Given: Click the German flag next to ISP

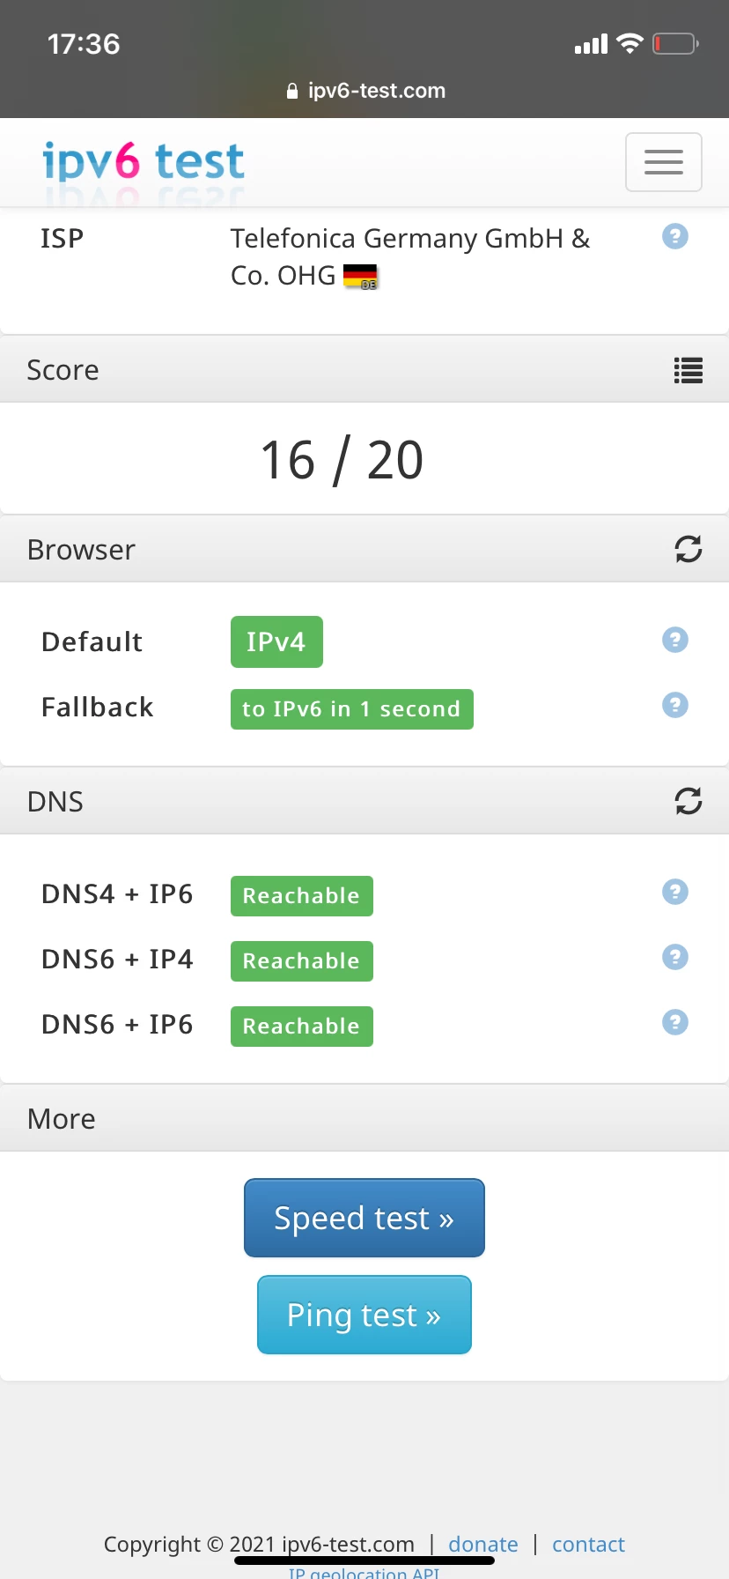Looking at the screenshot, I should tap(360, 277).
